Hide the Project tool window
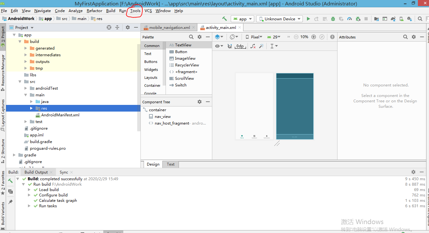Viewport: 429px width, 233px height. point(136,27)
